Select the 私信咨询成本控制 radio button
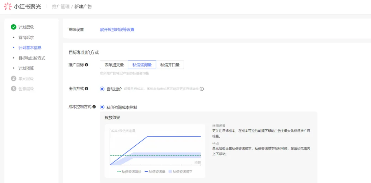The image size is (371, 183). 102,107
